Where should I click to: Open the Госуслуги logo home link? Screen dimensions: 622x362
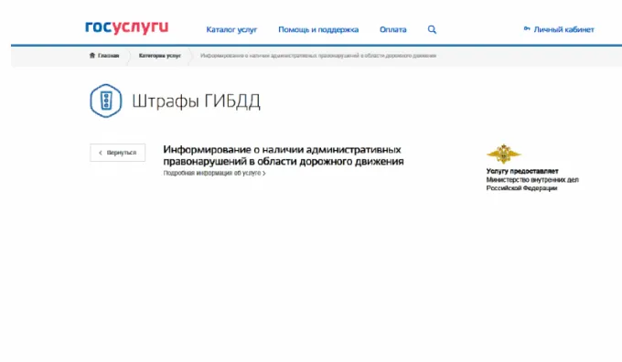point(126,27)
